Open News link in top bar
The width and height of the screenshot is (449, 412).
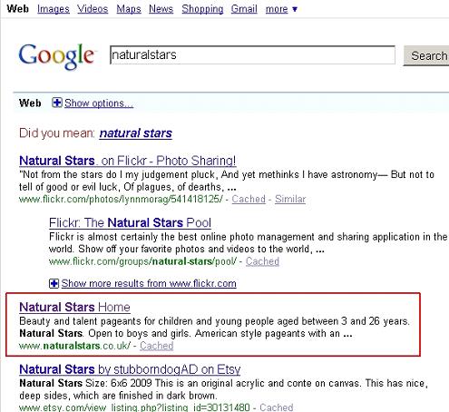(x=161, y=9)
